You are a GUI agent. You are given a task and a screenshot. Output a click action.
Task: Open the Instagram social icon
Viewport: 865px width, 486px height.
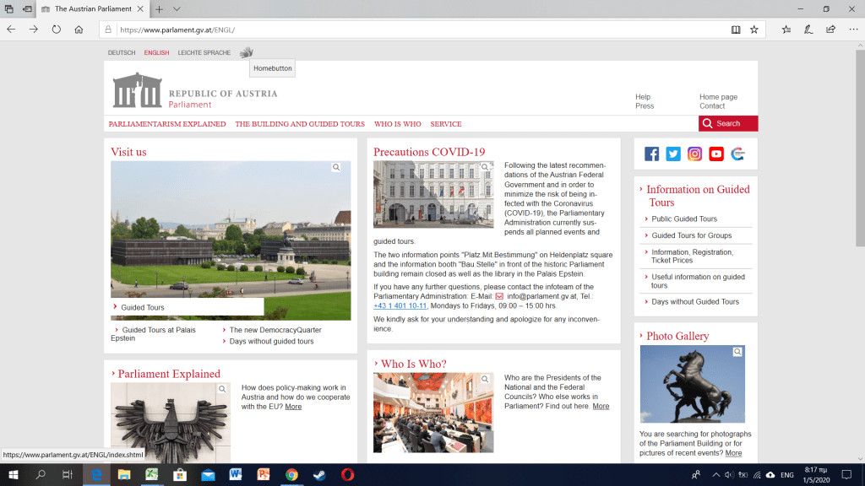[x=694, y=154]
